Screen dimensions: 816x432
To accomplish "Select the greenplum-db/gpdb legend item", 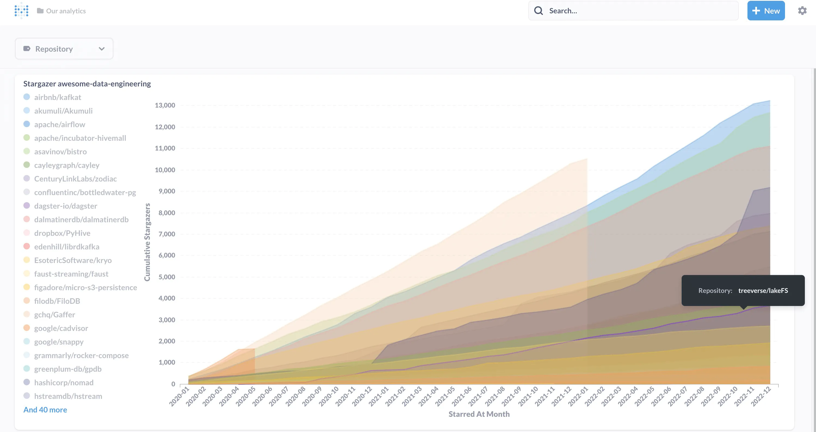I will click(x=67, y=369).
